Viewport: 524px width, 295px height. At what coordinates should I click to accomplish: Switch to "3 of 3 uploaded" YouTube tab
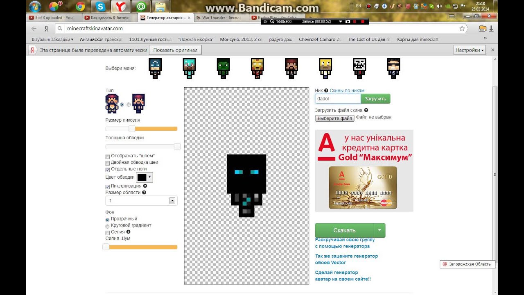[54, 18]
